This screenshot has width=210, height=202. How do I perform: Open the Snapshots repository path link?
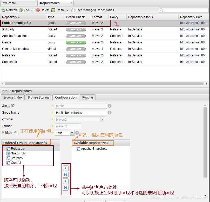point(194,62)
